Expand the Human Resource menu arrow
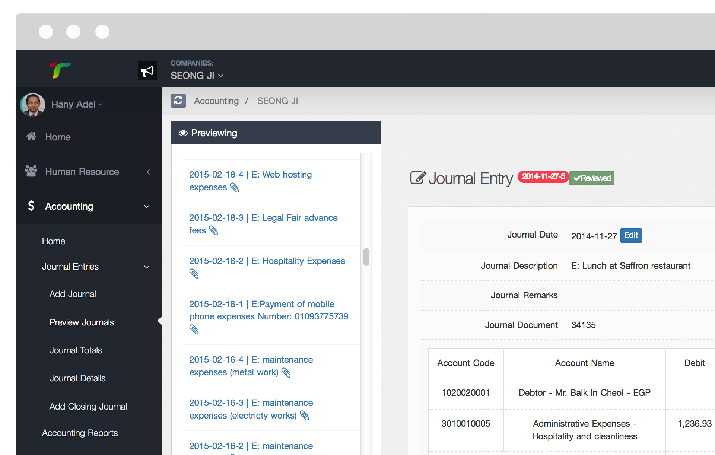 pyautogui.click(x=148, y=172)
